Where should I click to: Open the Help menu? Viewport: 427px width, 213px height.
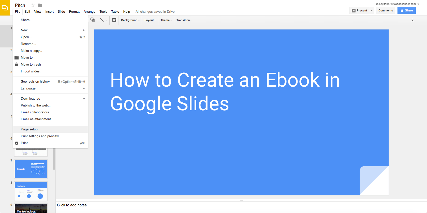click(127, 11)
